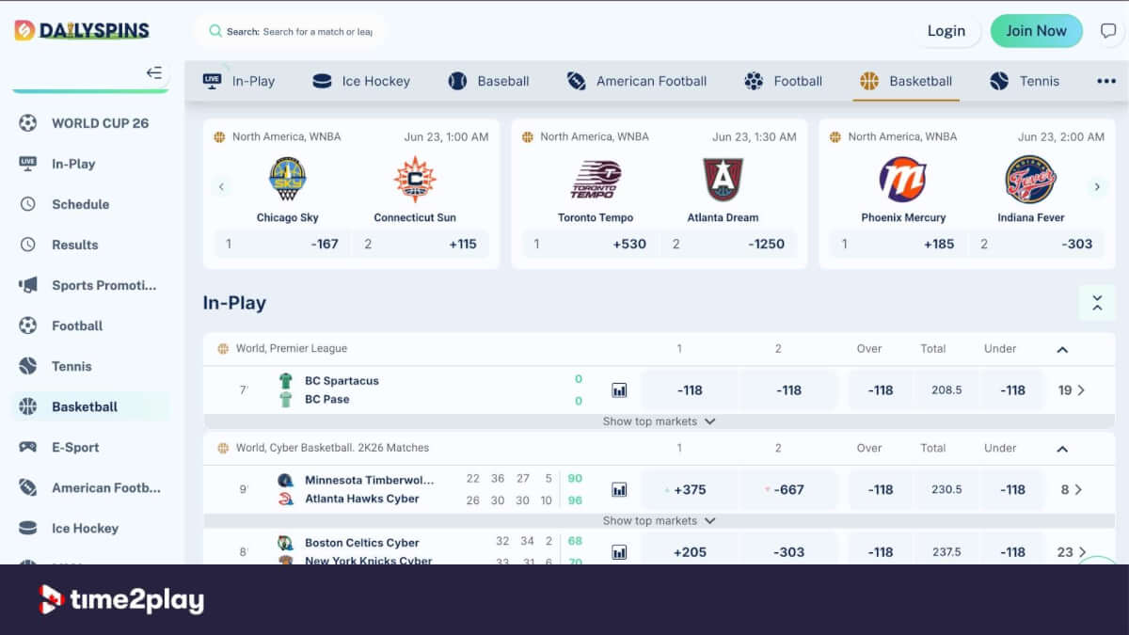The width and height of the screenshot is (1129, 635).
Task: Click the Indiana Fever team logo
Action: tap(1031, 179)
